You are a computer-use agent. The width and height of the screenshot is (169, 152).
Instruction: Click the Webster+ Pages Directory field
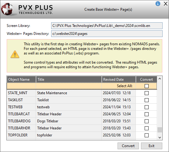(x=107, y=34)
